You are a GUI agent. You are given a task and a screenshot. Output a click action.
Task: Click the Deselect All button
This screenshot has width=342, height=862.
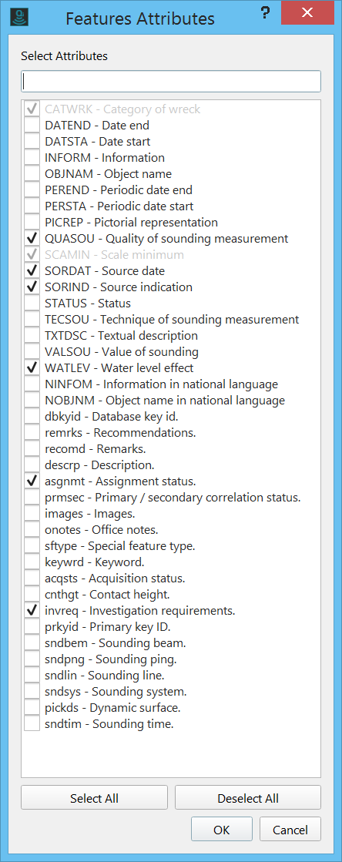coord(248,798)
